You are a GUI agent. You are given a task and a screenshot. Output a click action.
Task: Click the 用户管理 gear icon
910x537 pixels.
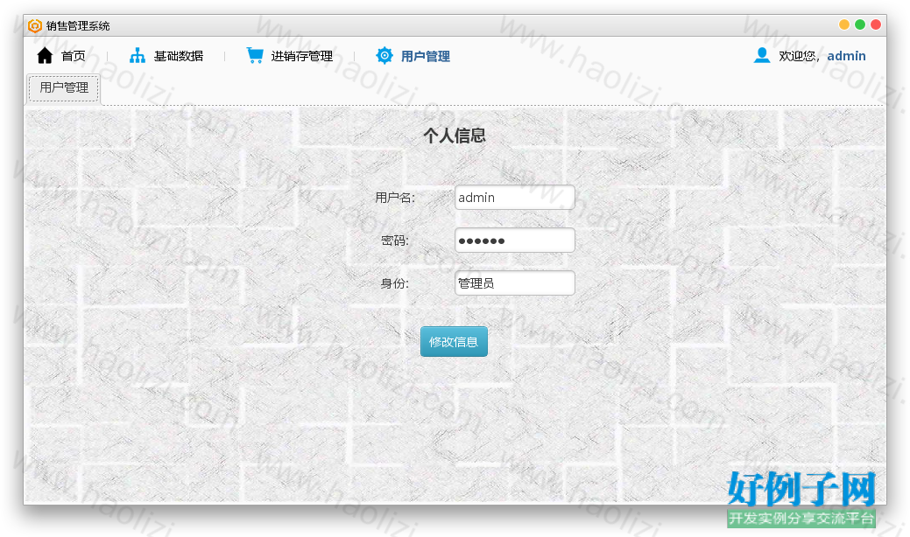384,56
